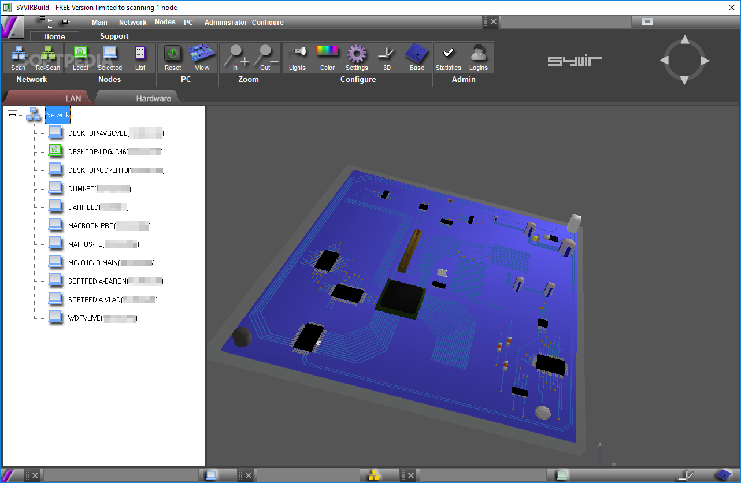
Task: Close the third bottom toolbar strip
Action: (x=411, y=475)
